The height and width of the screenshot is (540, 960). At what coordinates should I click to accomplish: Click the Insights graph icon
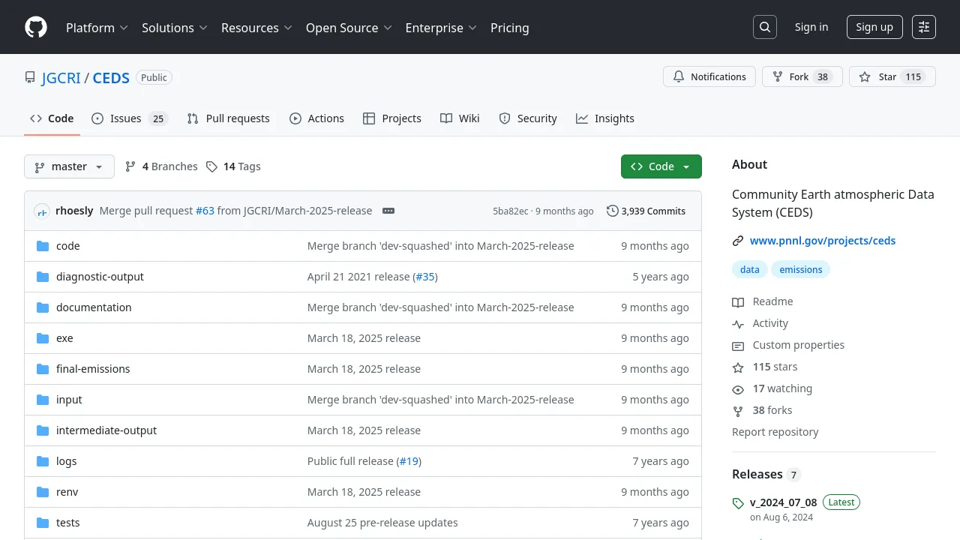click(581, 118)
